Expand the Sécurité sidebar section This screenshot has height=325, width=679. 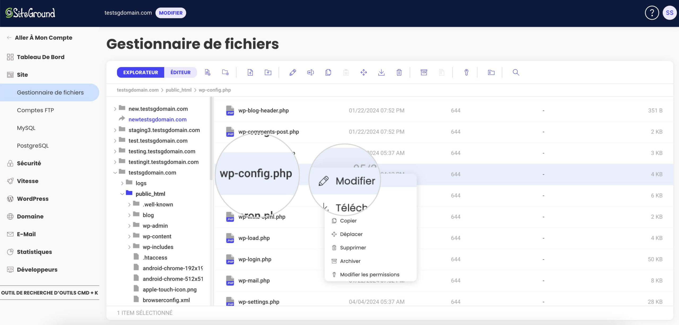tap(29, 163)
